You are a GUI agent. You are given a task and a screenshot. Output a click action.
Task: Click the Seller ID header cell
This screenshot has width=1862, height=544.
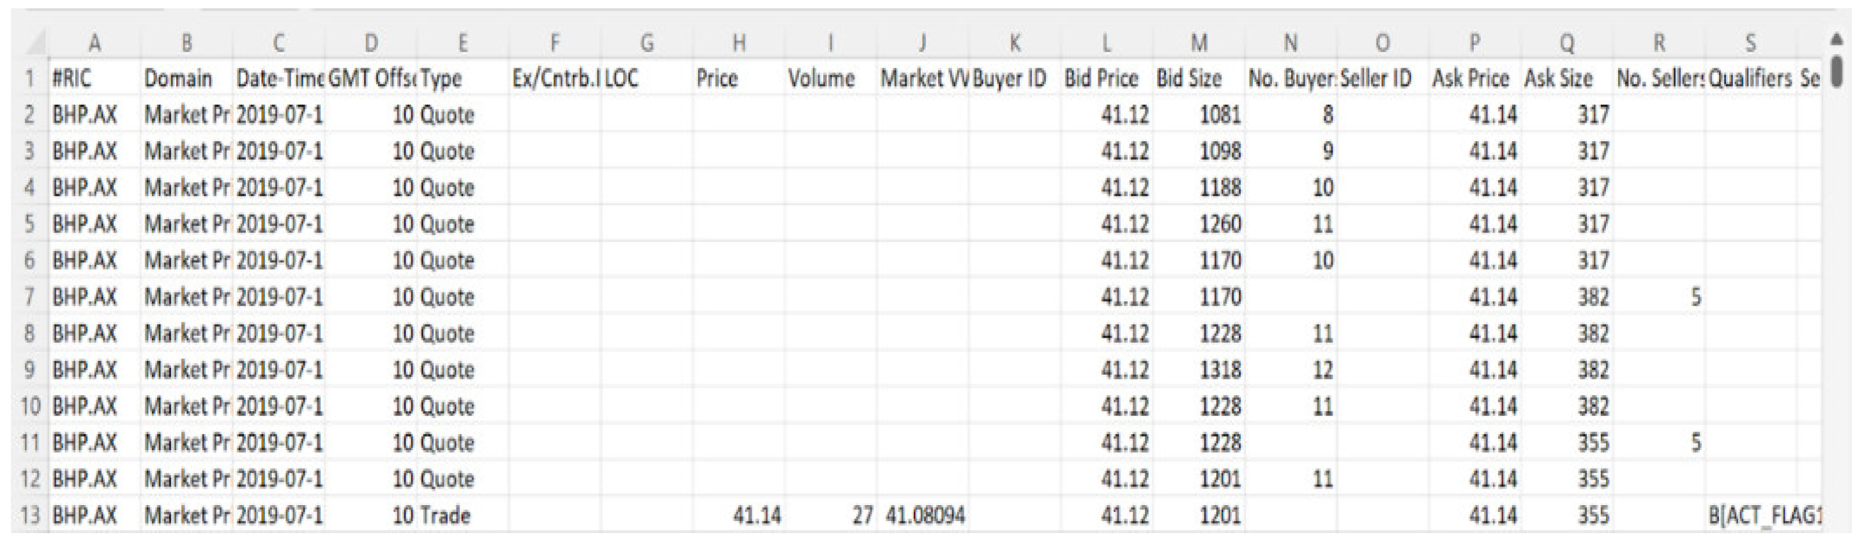1382,79
